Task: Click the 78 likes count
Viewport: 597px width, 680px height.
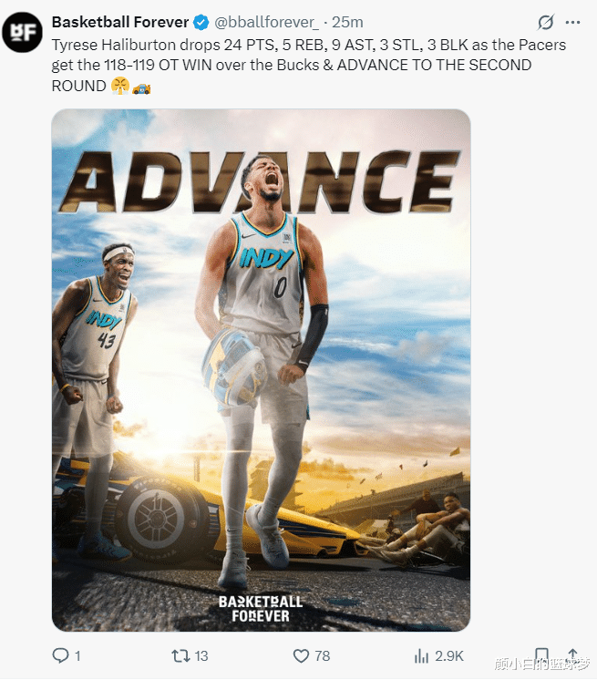Action: (x=322, y=655)
